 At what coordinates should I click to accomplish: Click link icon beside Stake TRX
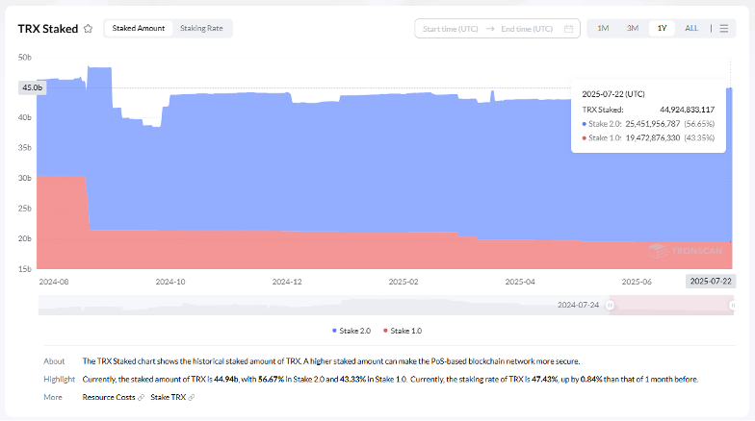pyautogui.click(x=191, y=397)
